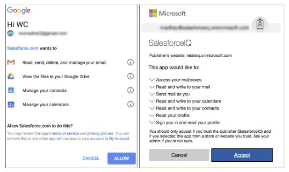Click the Accept button
The image size is (289, 172).
coord(242,155)
